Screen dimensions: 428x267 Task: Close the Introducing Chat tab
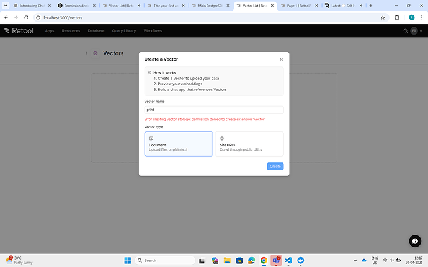(50, 6)
